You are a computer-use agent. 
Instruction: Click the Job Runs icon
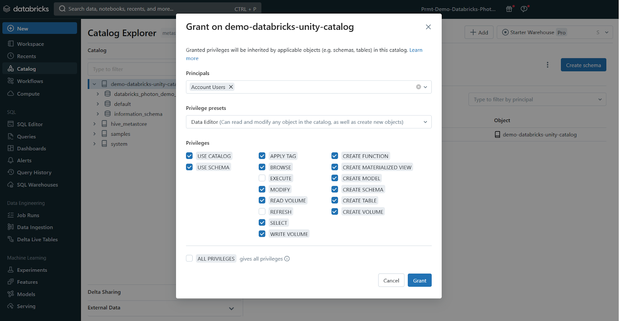pos(11,215)
